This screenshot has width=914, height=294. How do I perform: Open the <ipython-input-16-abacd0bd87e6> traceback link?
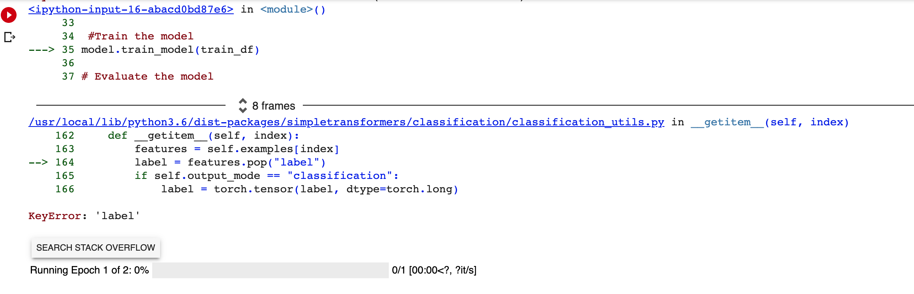130,9
